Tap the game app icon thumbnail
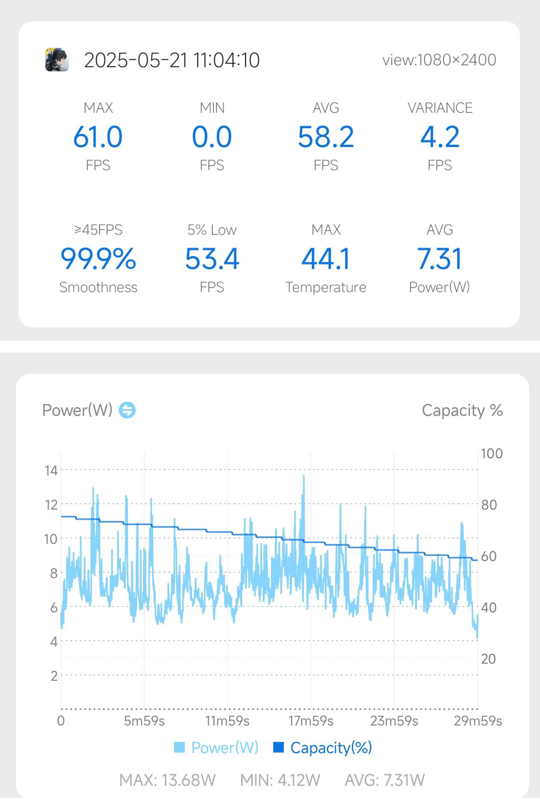 (x=57, y=60)
